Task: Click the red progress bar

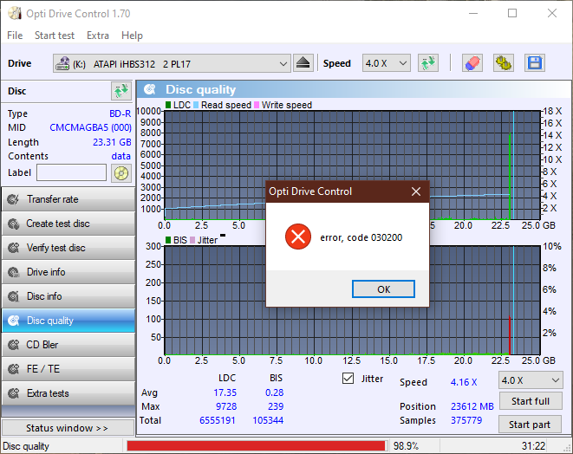Action: (x=256, y=446)
